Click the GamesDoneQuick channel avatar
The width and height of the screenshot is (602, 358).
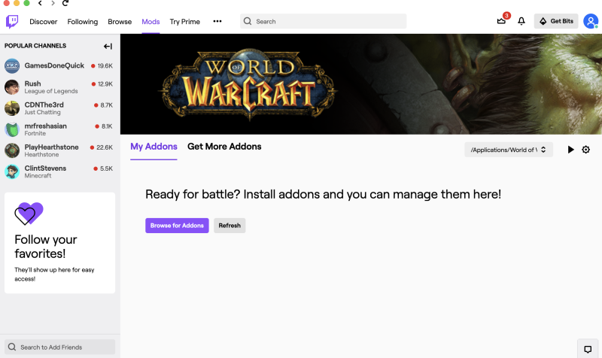(12, 66)
